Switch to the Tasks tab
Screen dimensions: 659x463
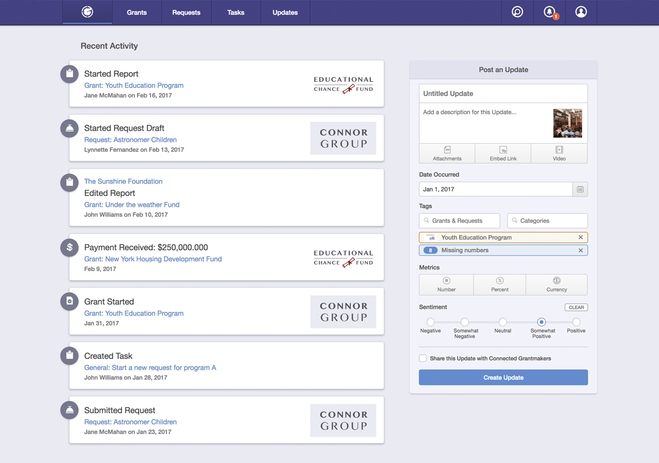(236, 12)
